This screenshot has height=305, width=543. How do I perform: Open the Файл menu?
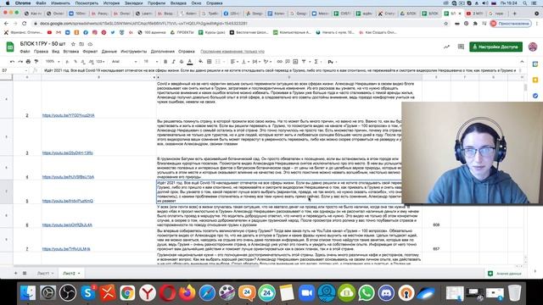25,52
